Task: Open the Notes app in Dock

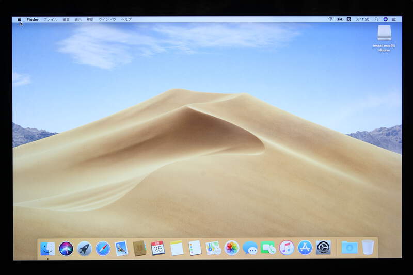Action: 177,248
